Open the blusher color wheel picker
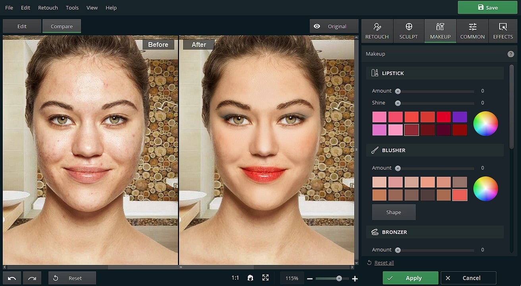The height and width of the screenshot is (286, 521). point(485,189)
